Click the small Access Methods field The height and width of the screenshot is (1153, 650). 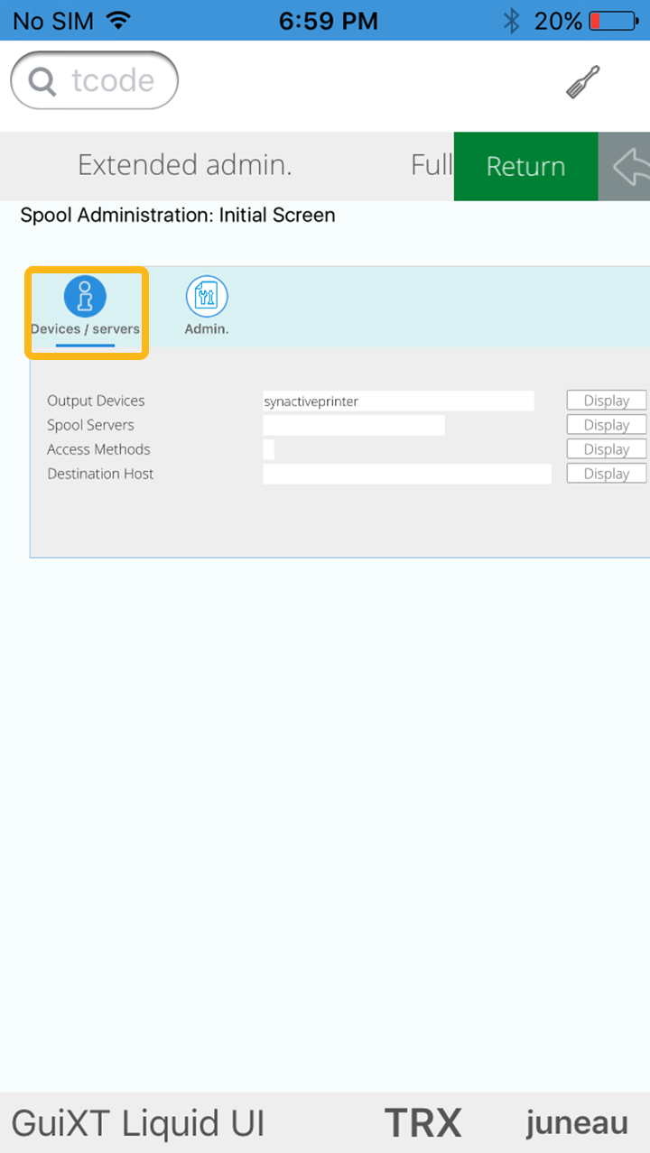point(268,449)
